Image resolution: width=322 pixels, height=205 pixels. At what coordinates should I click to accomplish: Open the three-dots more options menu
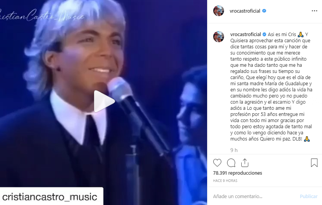314,11
